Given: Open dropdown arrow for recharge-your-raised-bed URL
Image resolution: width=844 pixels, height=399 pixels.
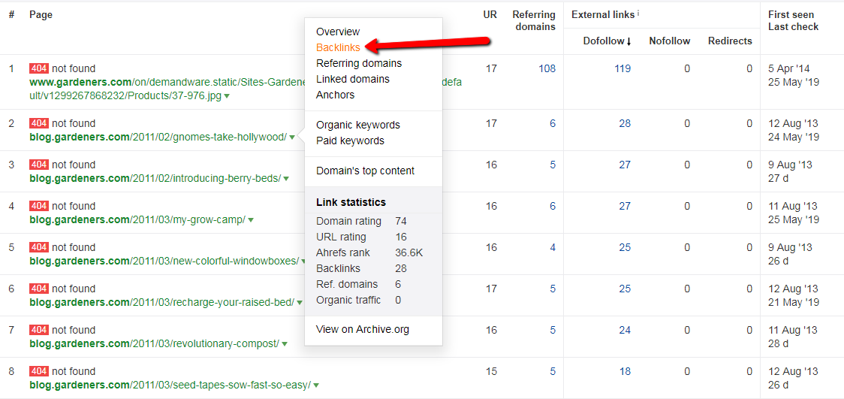Looking at the screenshot, I should (300, 303).
